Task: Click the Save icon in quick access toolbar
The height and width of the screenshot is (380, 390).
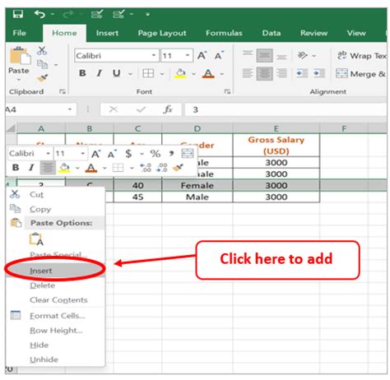Action: click(x=18, y=14)
